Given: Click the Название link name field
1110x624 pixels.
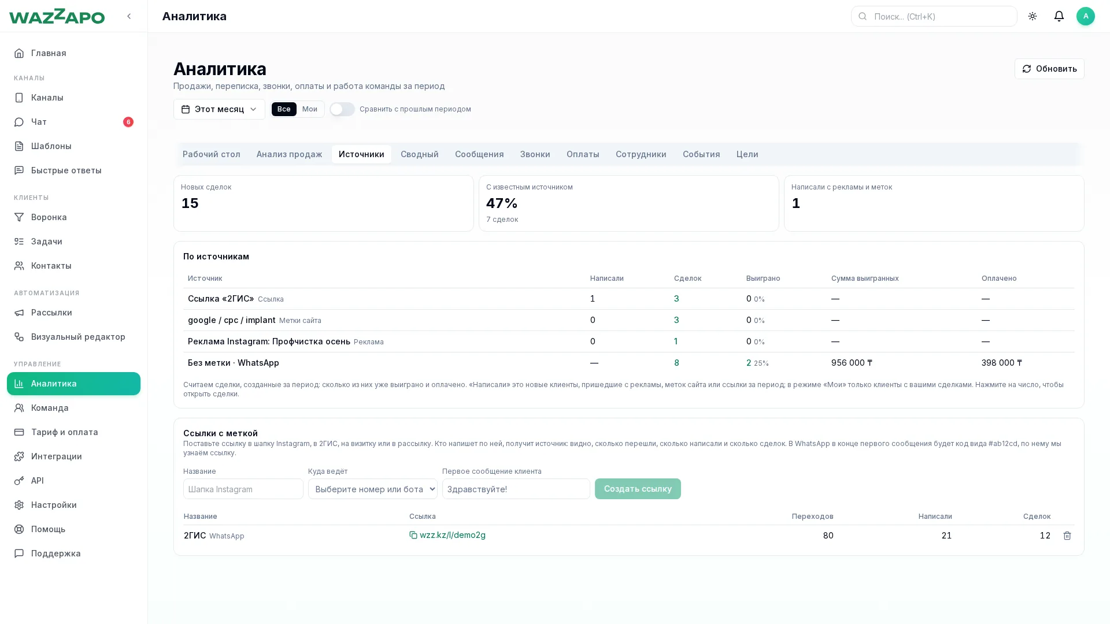Looking at the screenshot, I should pos(243,489).
